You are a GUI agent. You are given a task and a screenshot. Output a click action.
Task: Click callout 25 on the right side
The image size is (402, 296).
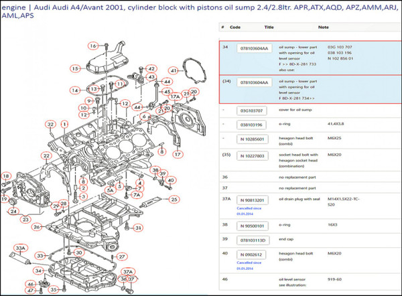click(174, 199)
